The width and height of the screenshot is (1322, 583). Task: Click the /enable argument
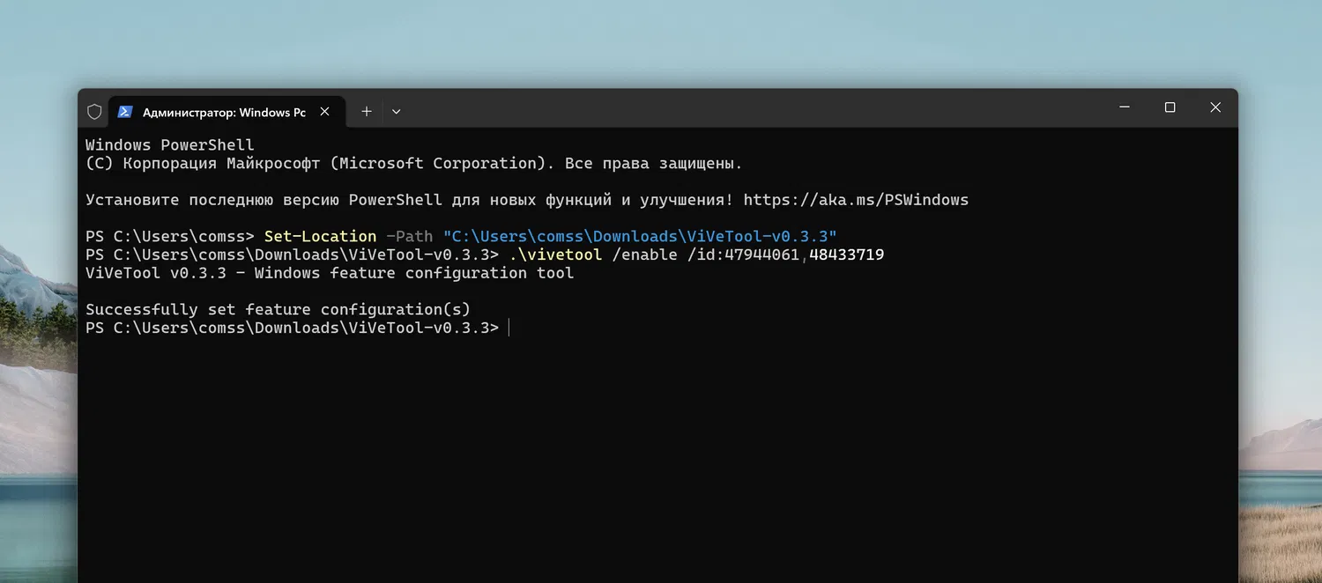(x=644, y=255)
